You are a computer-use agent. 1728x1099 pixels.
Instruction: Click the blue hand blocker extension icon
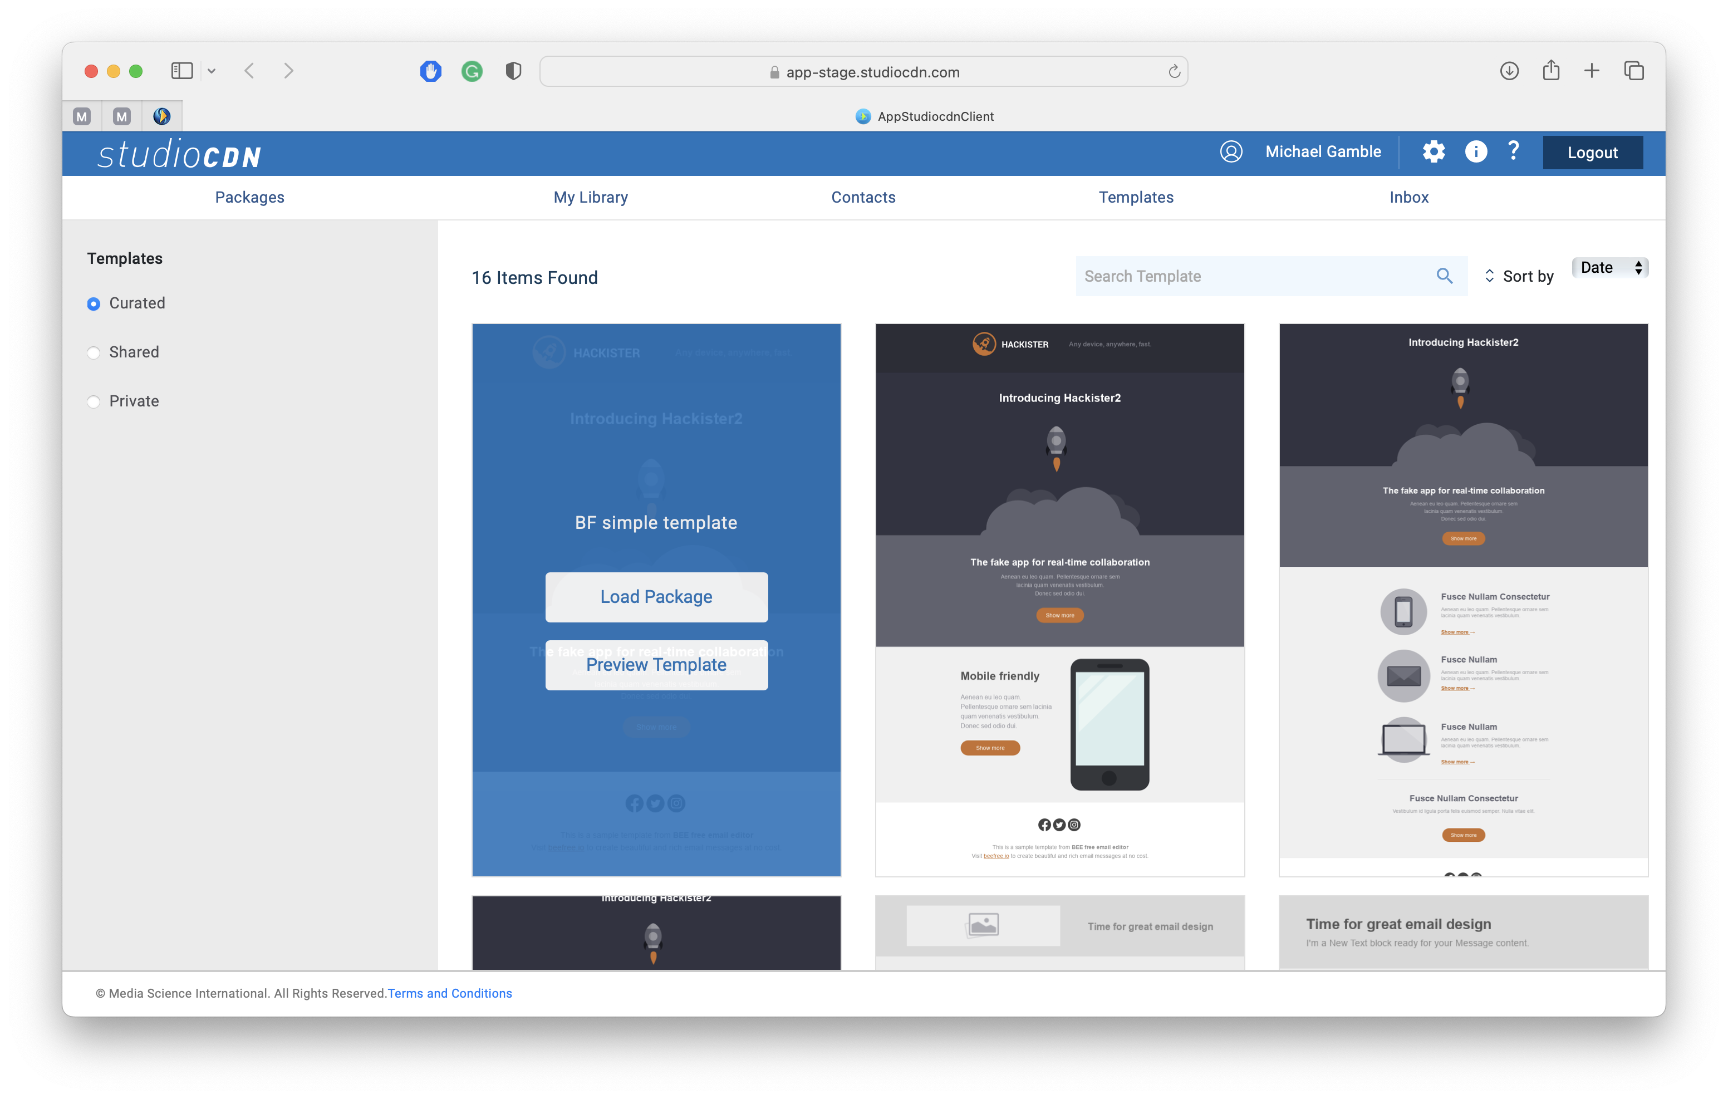tap(430, 71)
